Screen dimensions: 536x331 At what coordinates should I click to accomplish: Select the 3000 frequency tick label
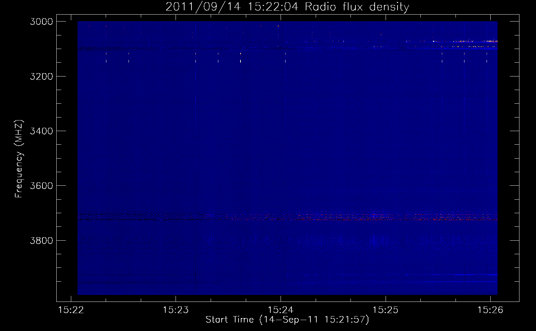41,22
